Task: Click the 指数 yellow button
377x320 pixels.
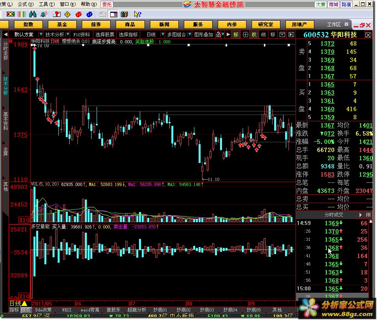Action: click(x=28, y=24)
